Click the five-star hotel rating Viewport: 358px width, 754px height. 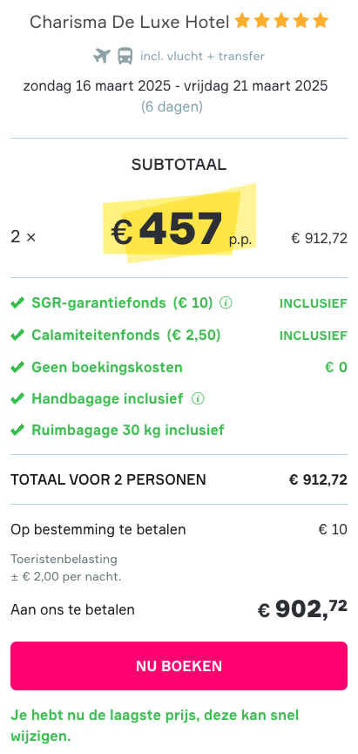click(281, 21)
